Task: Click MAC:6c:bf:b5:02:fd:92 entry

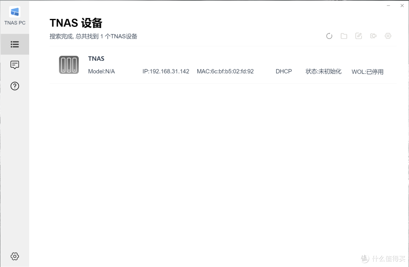Action: 225,71
